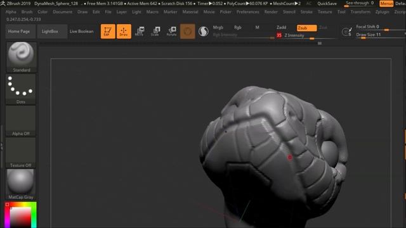Open the Dots stroke type picker
Viewport: 406px width, 228px height.
click(x=21, y=89)
